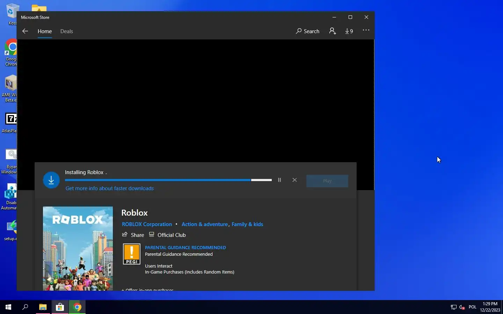The height and width of the screenshot is (314, 503).
Task: Open Action & adventure category link
Action: pyautogui.click(x=205, y=224)
